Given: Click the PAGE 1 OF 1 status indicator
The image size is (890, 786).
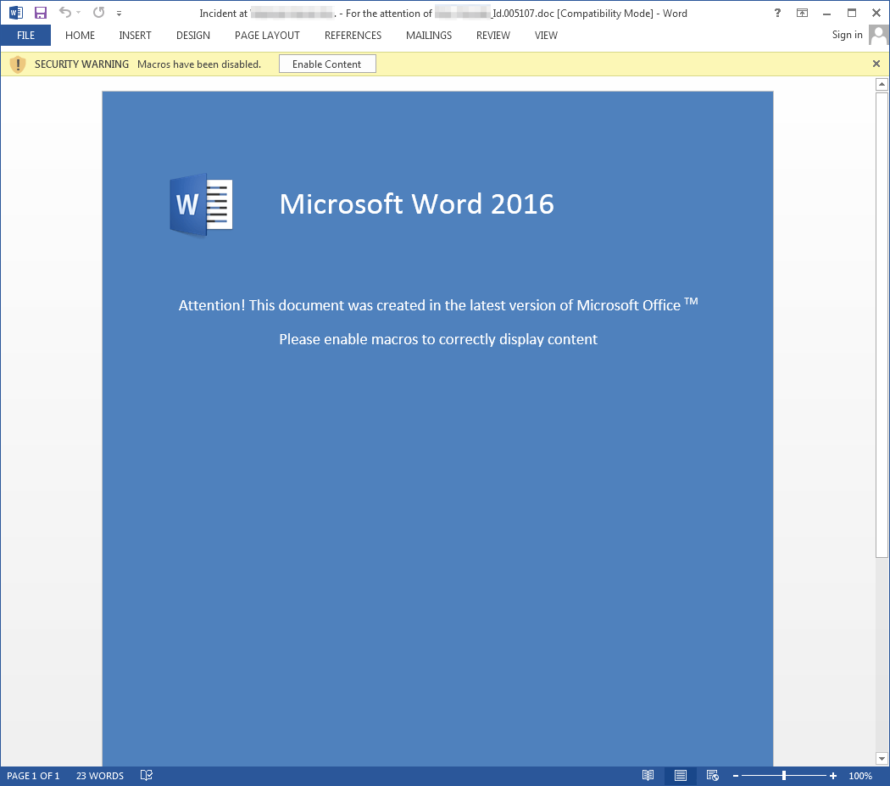Looking at the screenshot, I should tap(33, 776).
